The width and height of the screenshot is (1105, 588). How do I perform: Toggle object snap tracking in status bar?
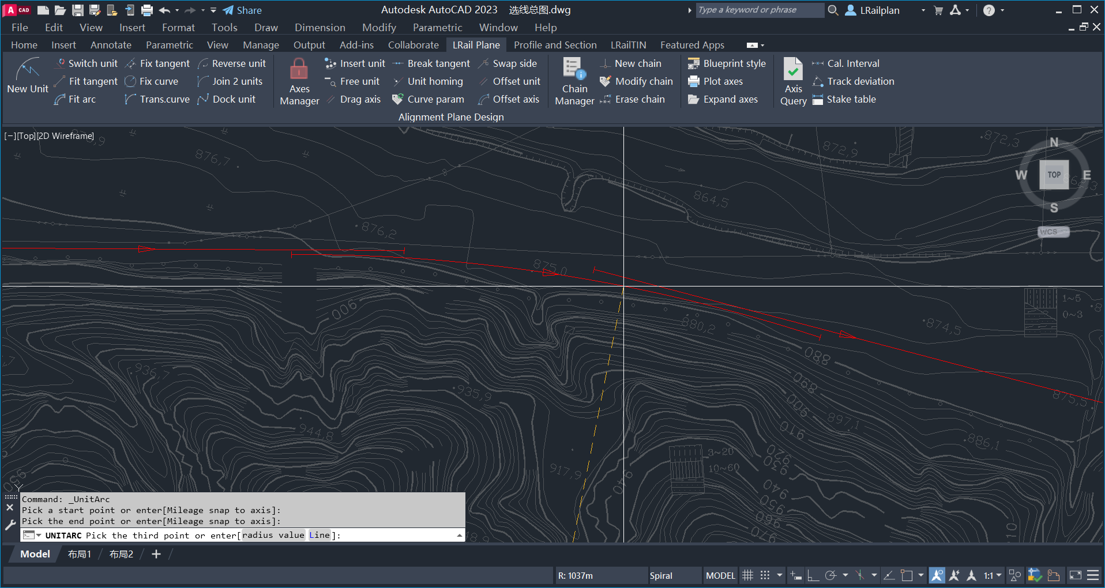pos(889,575)
